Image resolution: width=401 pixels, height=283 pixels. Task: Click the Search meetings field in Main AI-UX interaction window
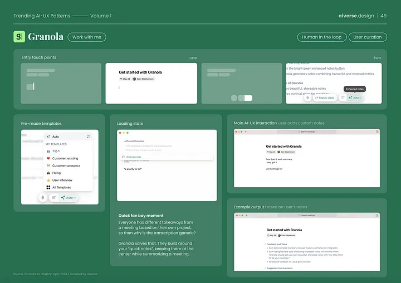click(307, 132)
